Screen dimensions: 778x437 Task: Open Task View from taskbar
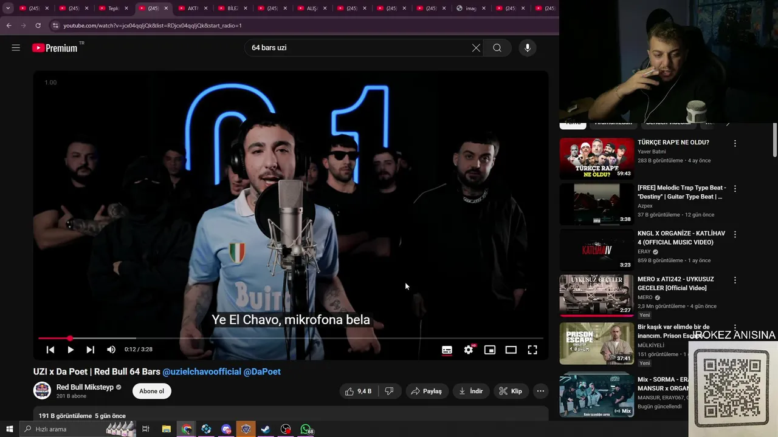(146, 429)
